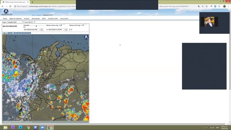Open the Herramientas menu

tap(36, 18)
